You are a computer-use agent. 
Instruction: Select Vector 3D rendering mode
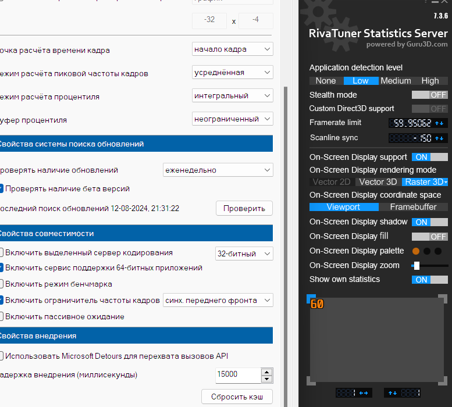tap(378, 182)
